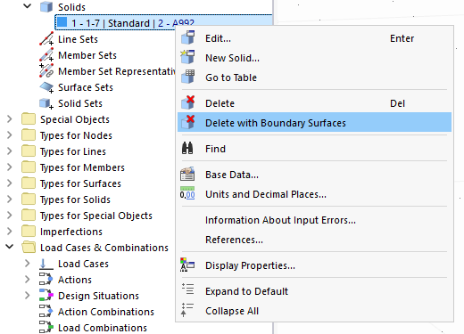Screen dimensions: 464x334
Task: Expand the Actions node
Action: 28,280
